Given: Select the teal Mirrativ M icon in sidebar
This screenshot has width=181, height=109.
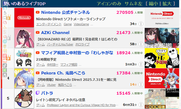Looking at the screenshot, I should (5, 41).
